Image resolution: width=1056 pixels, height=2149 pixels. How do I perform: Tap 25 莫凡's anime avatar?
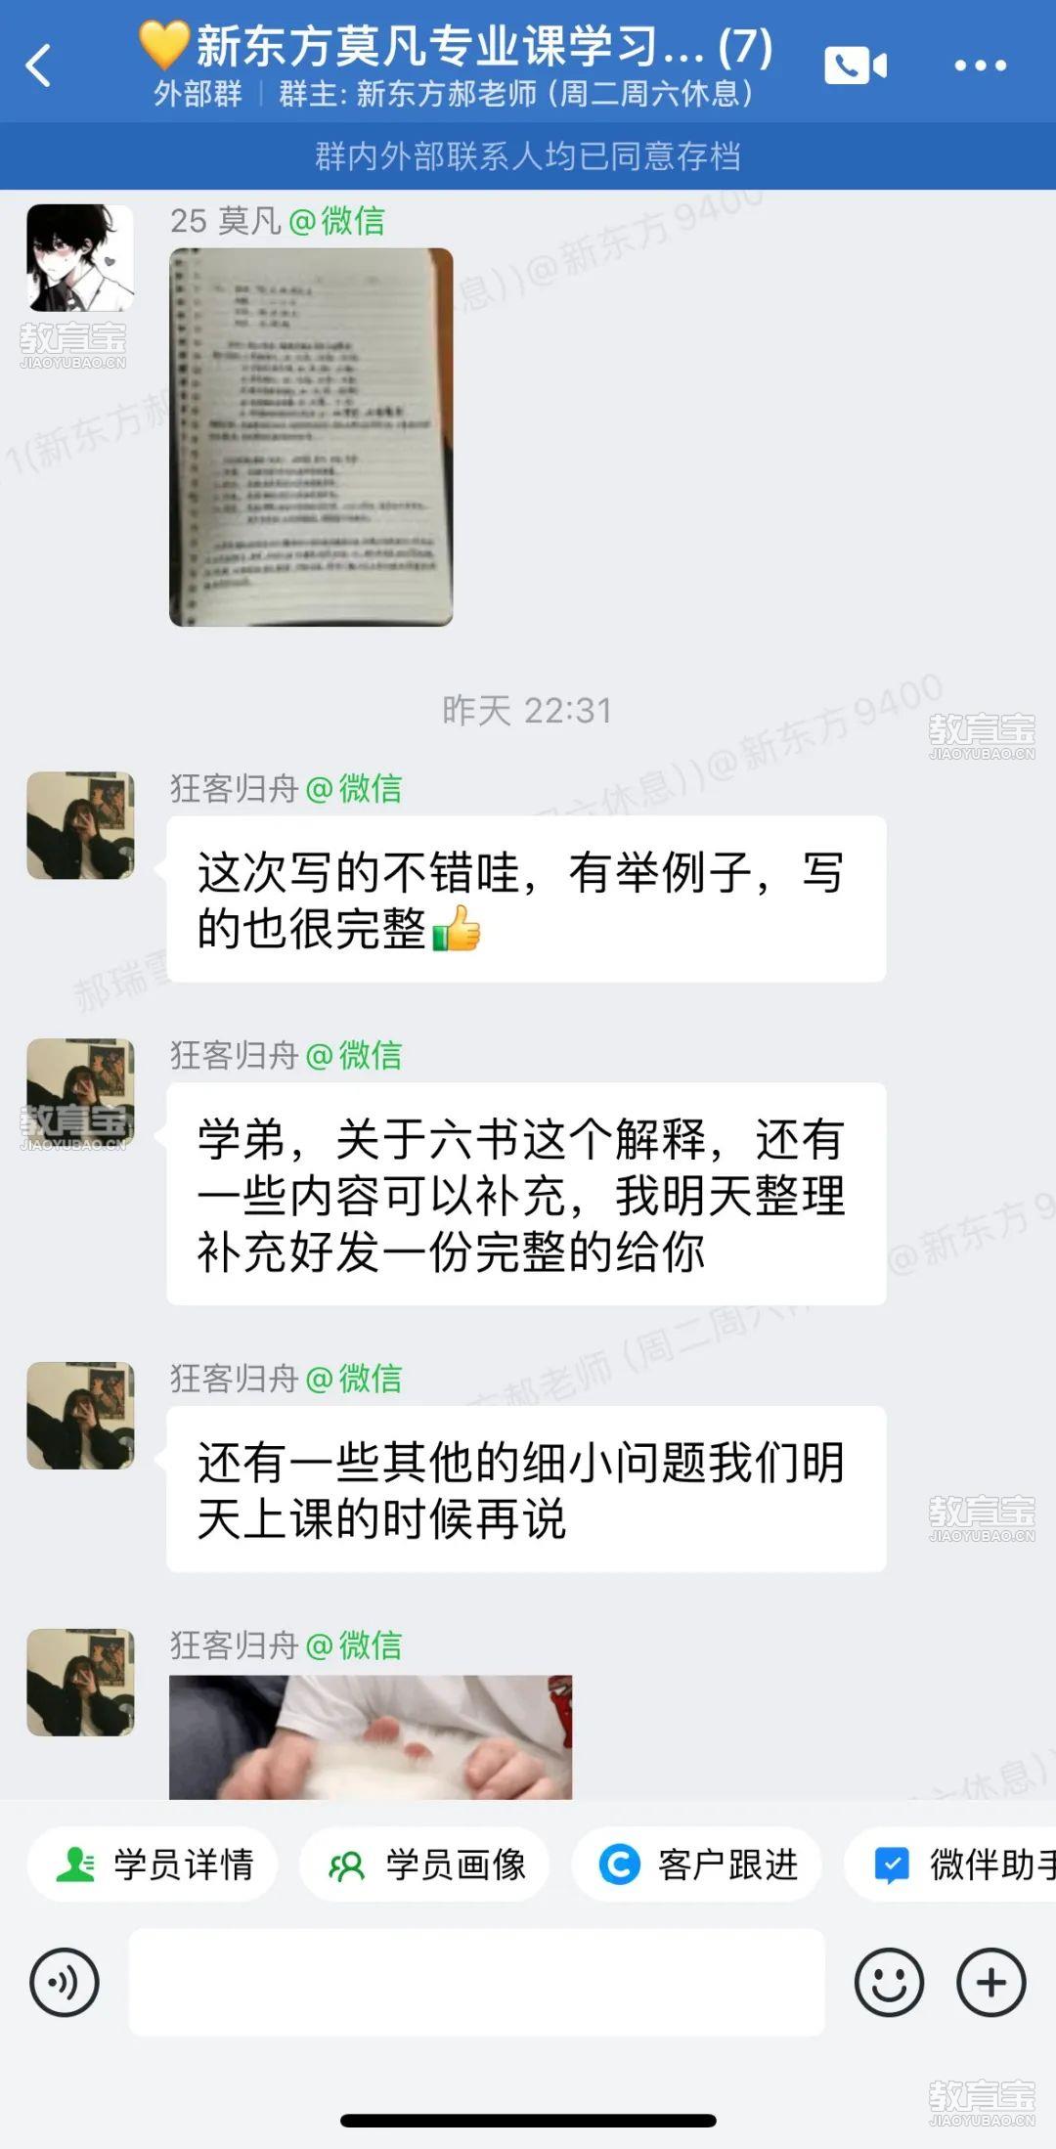click(80, 258)
